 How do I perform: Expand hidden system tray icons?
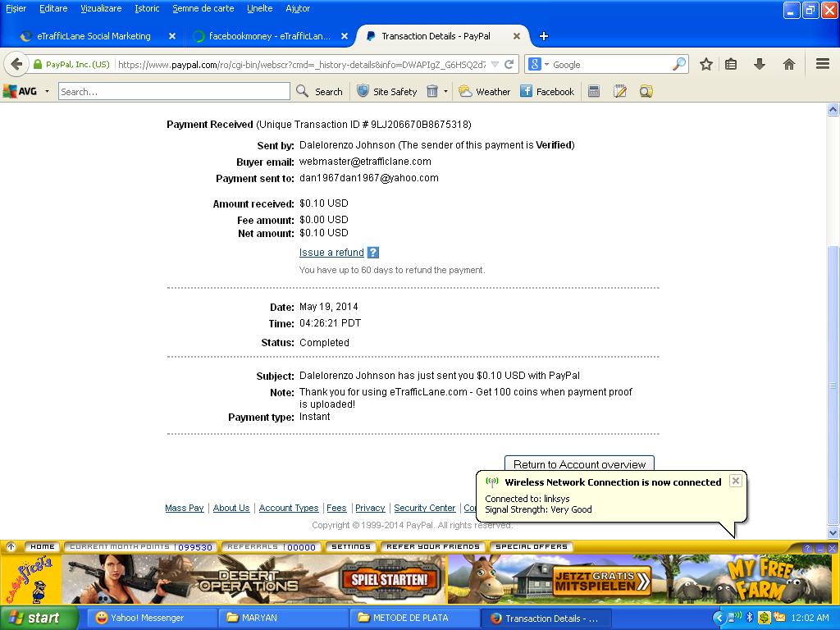(x=719, y=618)
